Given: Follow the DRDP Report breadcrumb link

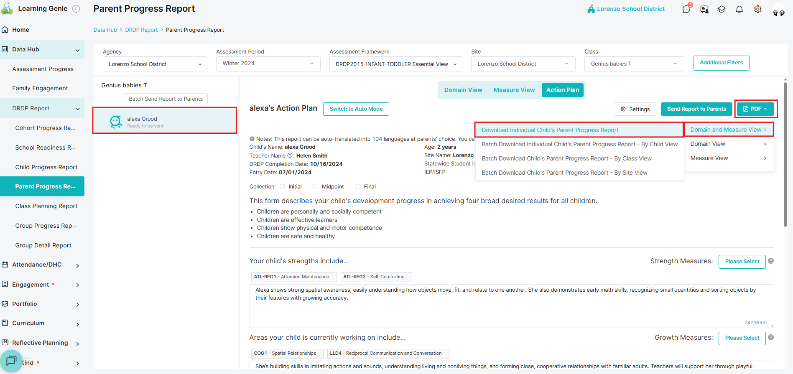Looking at the screenshot, I should (x=141, y=30).
